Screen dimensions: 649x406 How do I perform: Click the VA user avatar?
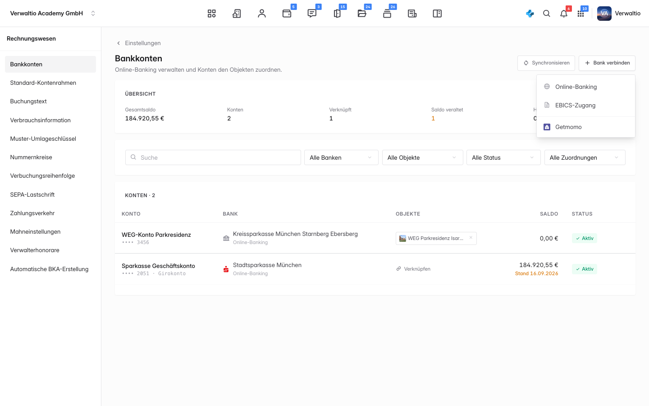[x=604, y=14]
